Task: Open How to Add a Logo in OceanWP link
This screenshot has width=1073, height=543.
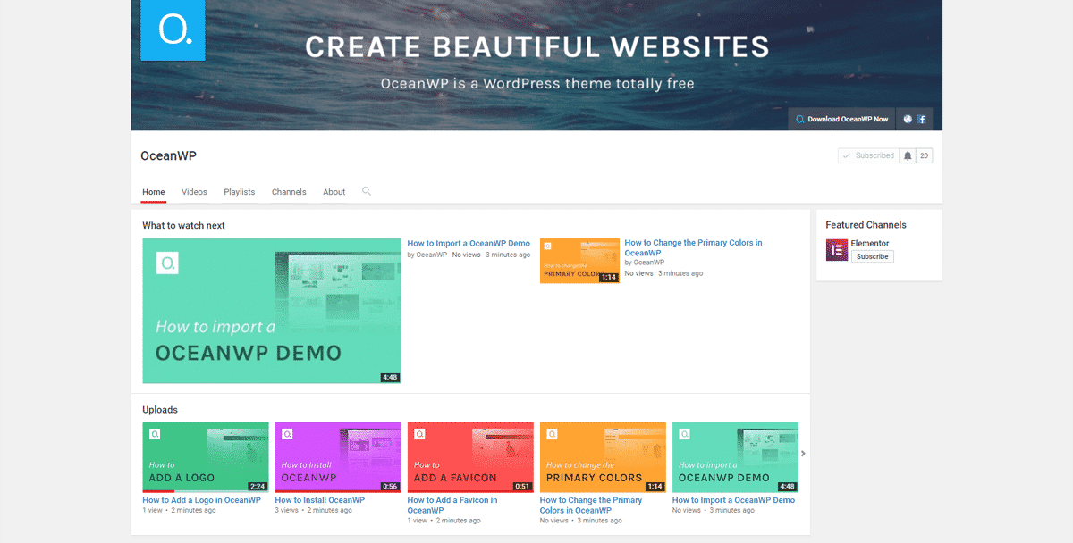Action: pos(201,500)
